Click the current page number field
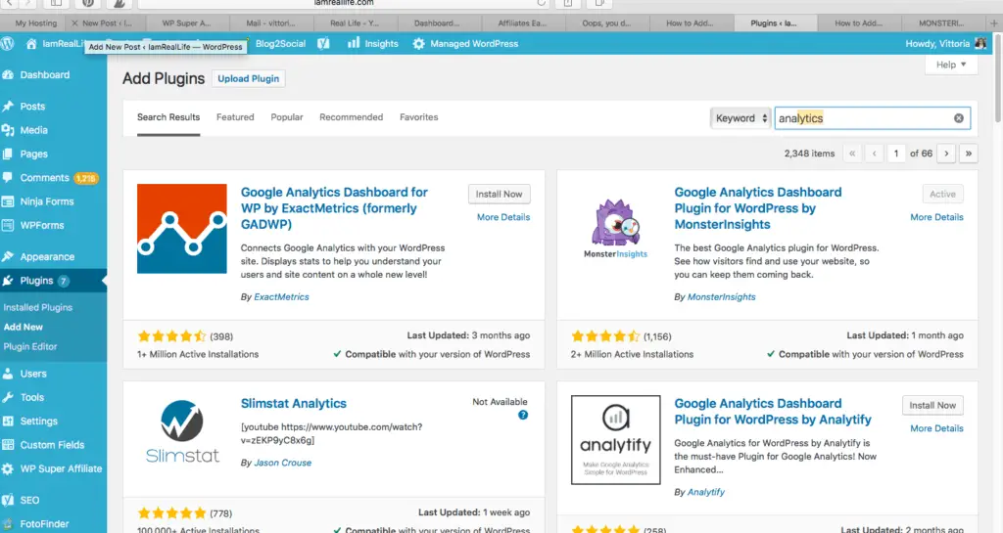The height and width of the screenshot is (533, 1003). 896,154
